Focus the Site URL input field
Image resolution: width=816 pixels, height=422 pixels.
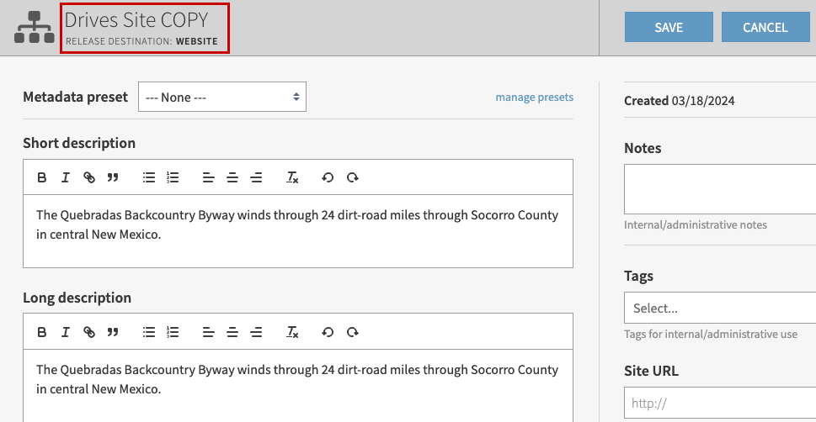click(719, 403)
